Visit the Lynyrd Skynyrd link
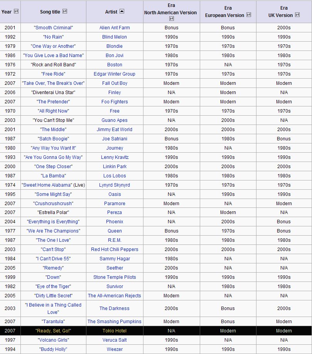The image size is (312, 354). pyautogui.click(x=115, y=185)
